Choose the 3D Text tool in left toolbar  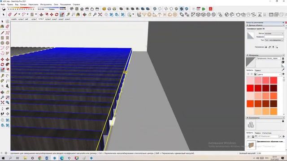coord(8,86)
